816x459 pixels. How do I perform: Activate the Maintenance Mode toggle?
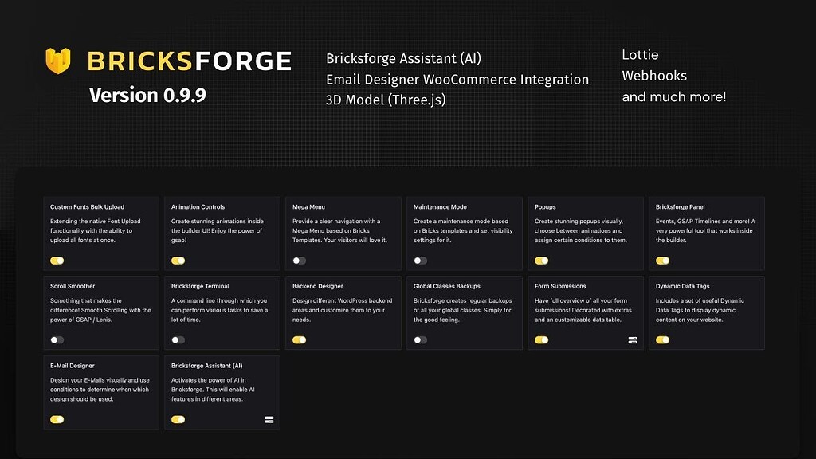click(x=421, y=260)
